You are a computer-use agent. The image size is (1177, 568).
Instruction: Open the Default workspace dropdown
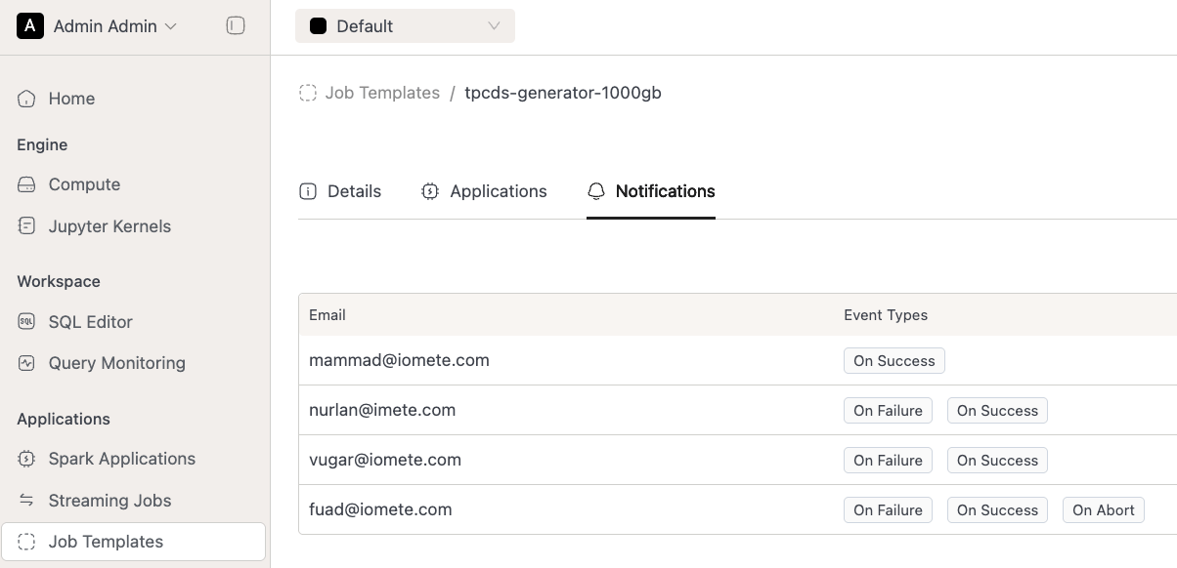coord(405,26)
